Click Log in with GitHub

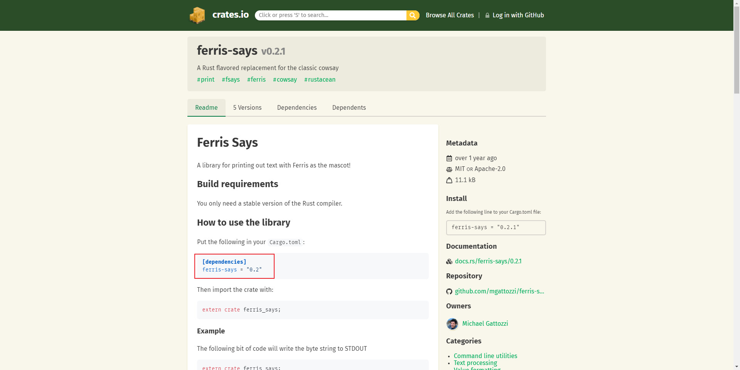(x=518, y=15)
